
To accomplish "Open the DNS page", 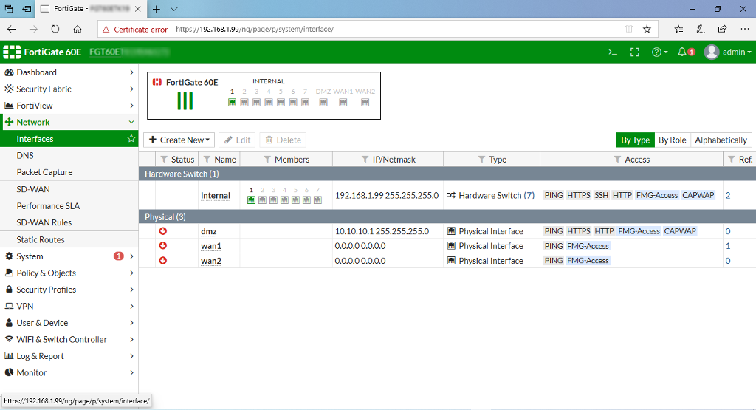I will (25, 155).
